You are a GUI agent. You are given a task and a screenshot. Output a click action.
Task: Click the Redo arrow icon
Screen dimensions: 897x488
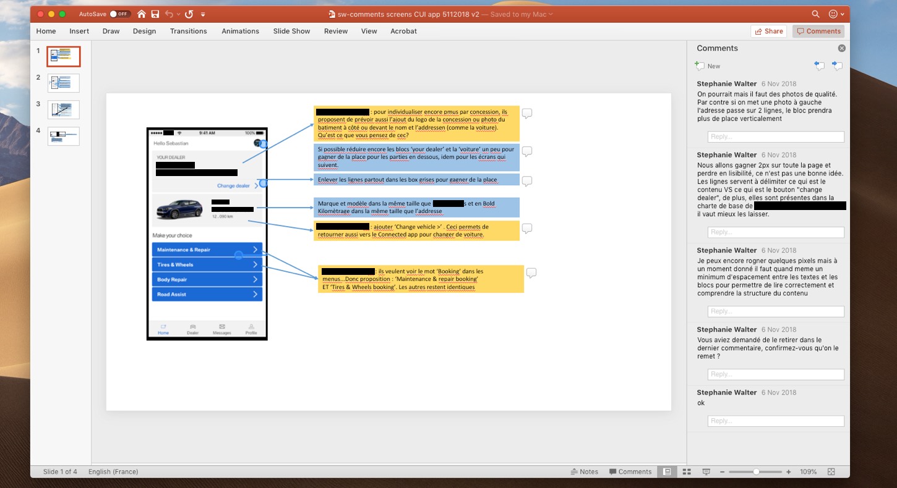point(189,14)
